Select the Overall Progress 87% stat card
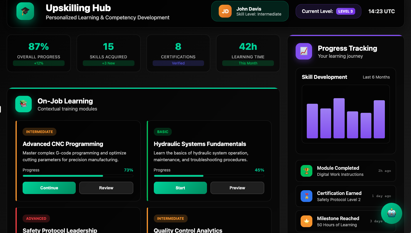This screenshot has height=233, width=411. pyautogui.click(x=39, y=53)
